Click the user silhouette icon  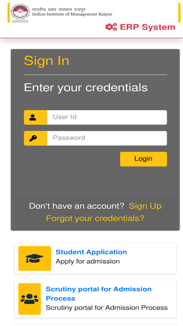33,117
